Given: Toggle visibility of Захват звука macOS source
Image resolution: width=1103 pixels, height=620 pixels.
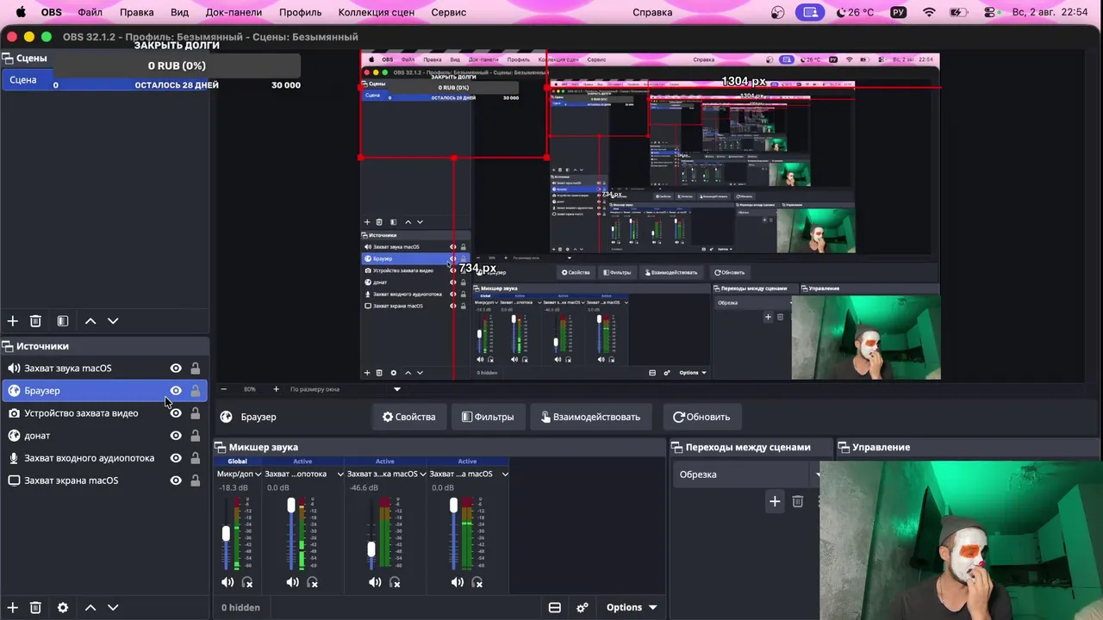Looking at the screenshot, I should click(176, 369).
